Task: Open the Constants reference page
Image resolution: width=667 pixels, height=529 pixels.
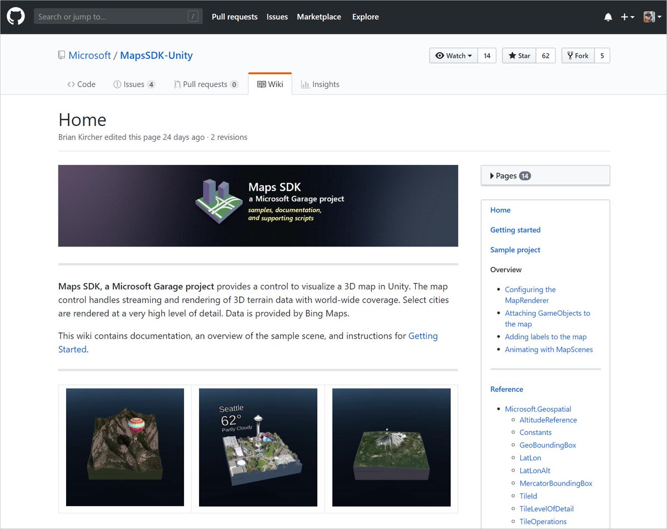Action: pos(536,432)
